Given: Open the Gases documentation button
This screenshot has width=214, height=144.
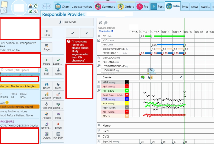Looking at the screenshot, I should (x=46, y=86).
